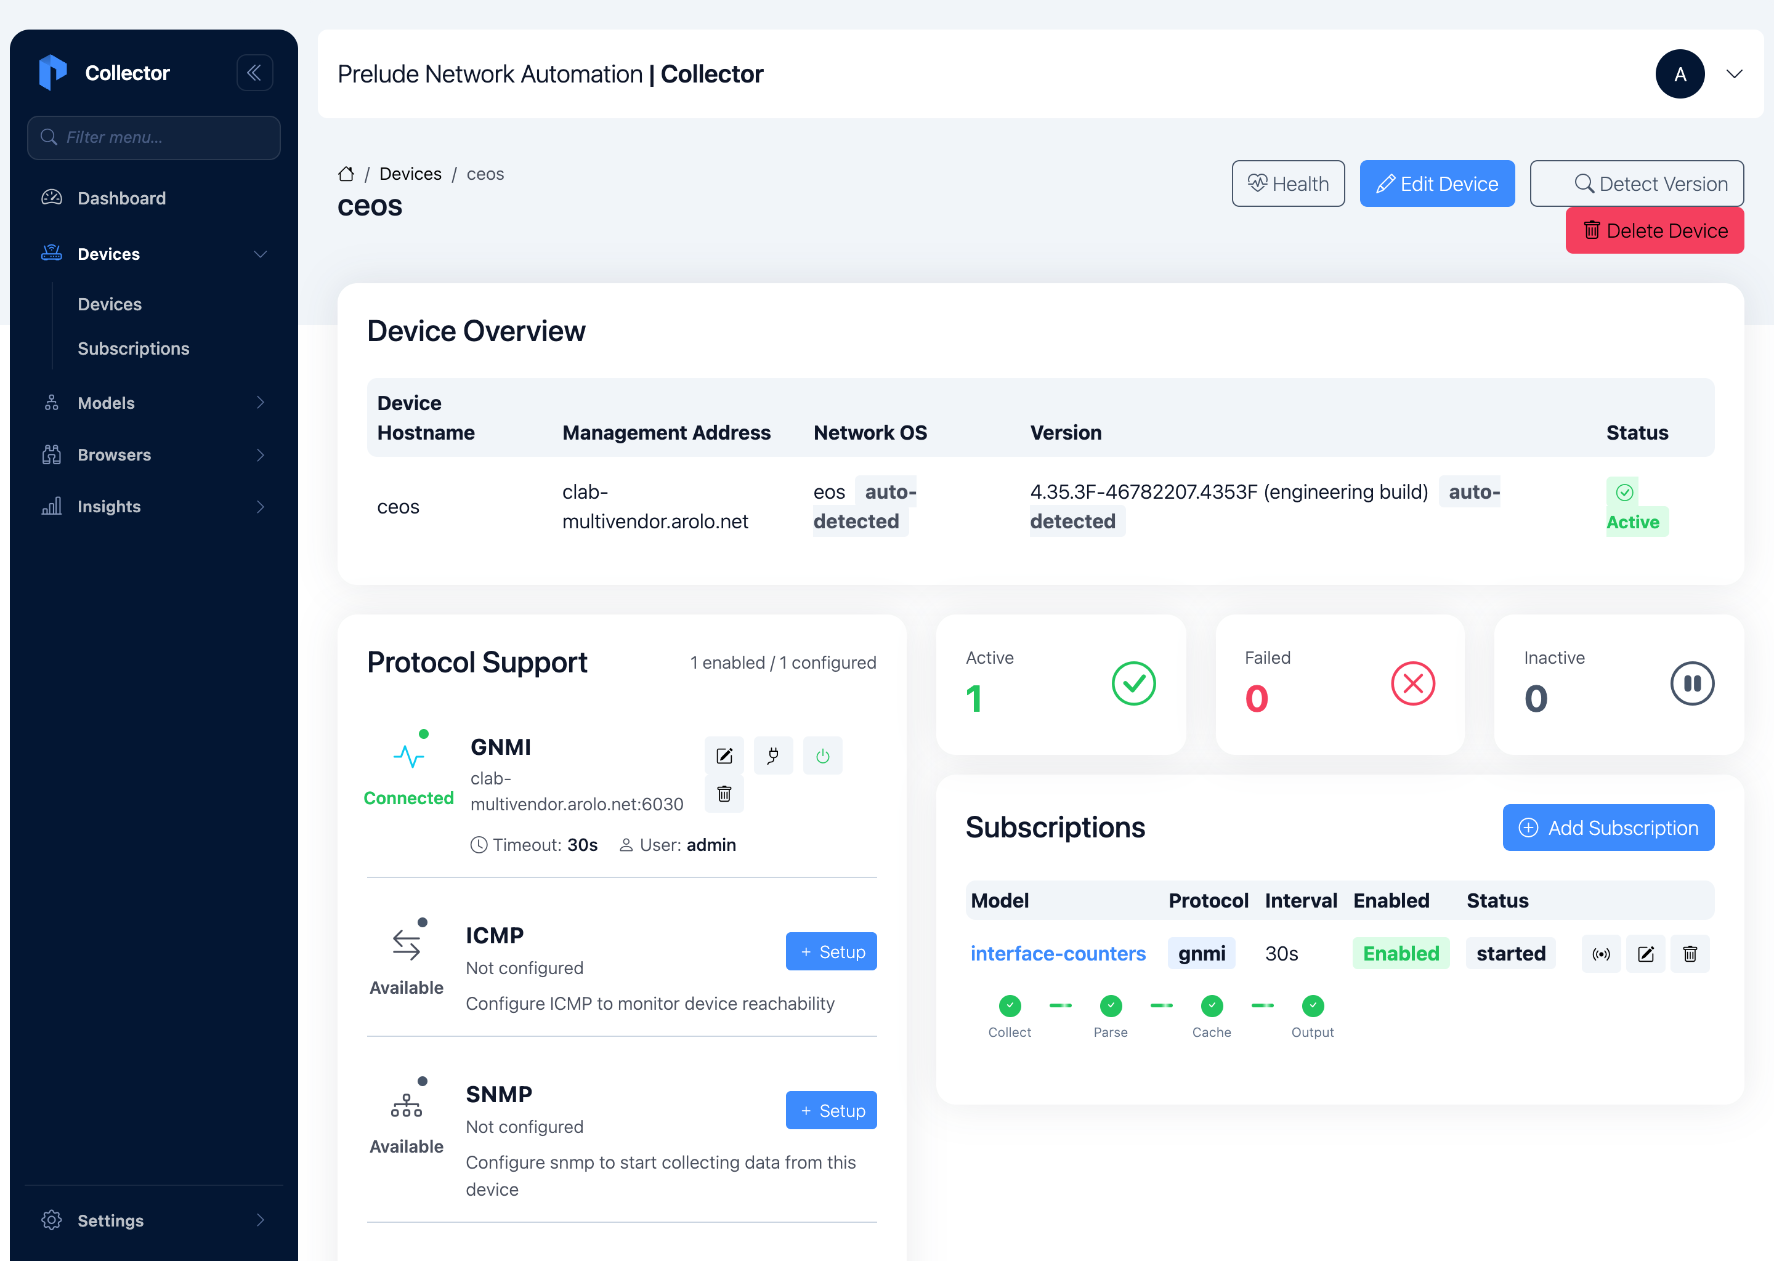Click the home breadcrumb icon
Image resolution: width=1774 pixels, height=1261 pixels.
(346, 174)
